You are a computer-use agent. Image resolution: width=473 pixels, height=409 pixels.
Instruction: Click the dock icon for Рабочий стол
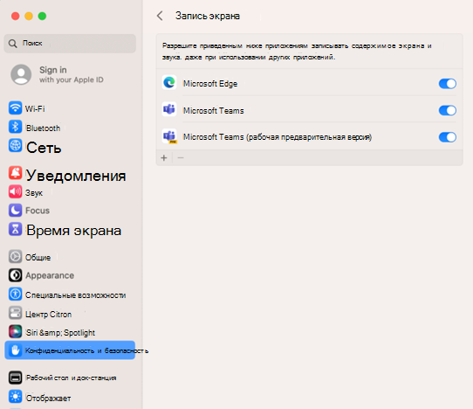pyautogui.click(x=15, y=378)
